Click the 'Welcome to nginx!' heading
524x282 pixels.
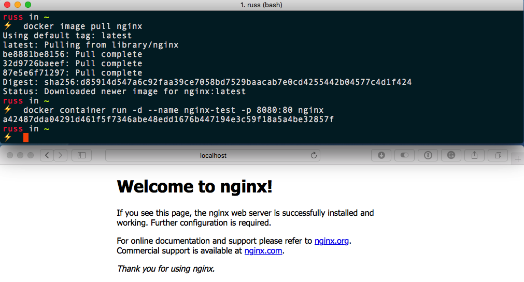point(194,186)
